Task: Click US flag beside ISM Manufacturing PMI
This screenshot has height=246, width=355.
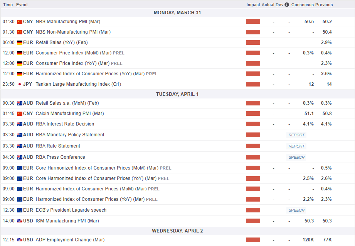Action: coord(20,221)
